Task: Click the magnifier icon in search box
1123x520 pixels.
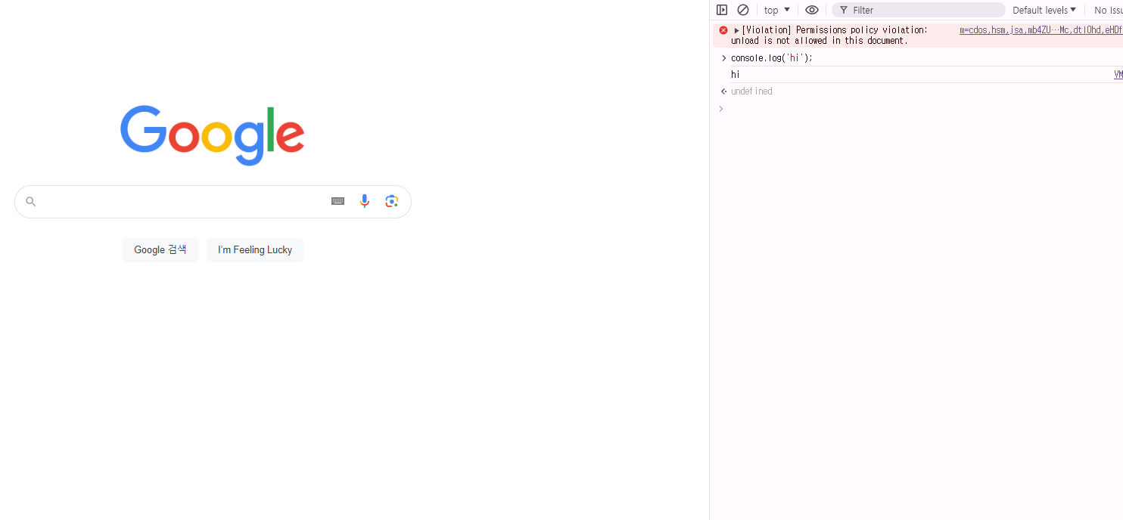Action: [x=31, y=202]
